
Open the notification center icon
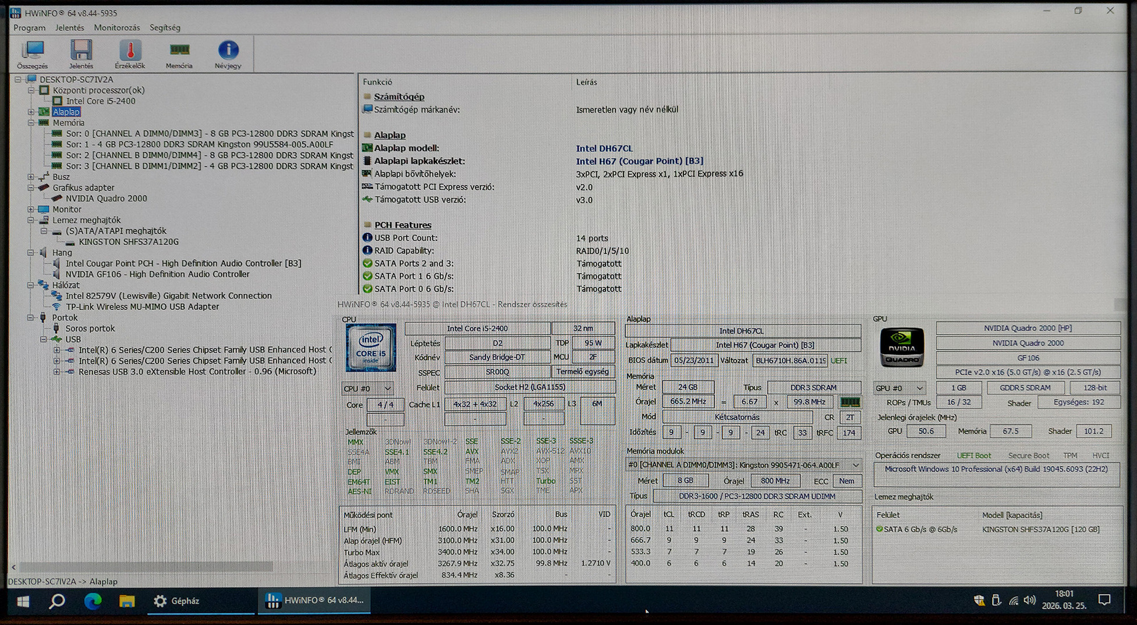[x=1104, y=601]
